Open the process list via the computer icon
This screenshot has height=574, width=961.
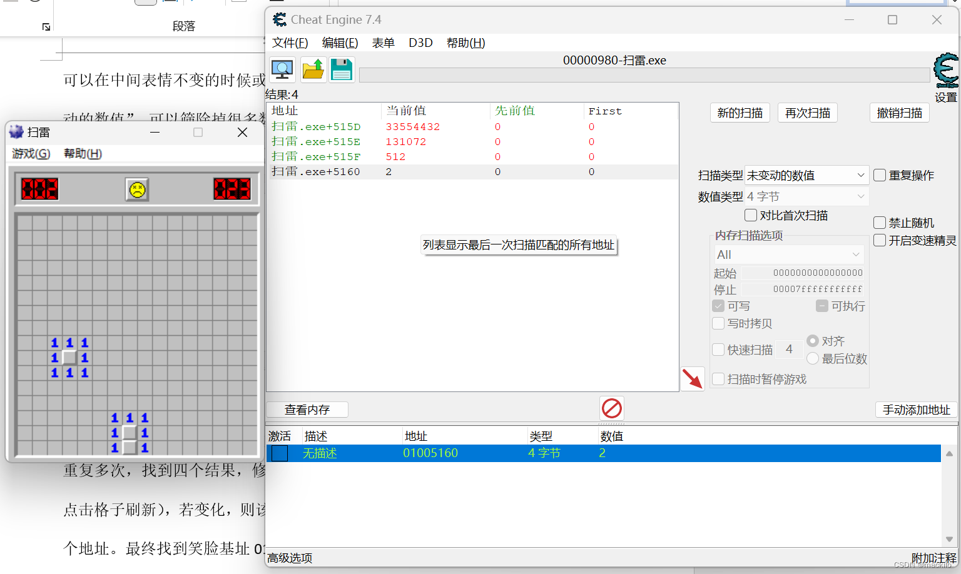click(x=283, y=69)
